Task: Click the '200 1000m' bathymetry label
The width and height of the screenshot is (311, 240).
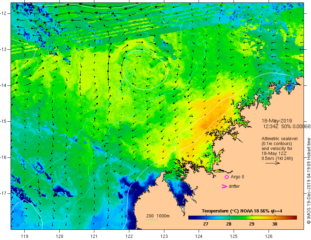Action: (x=158, y=216)
